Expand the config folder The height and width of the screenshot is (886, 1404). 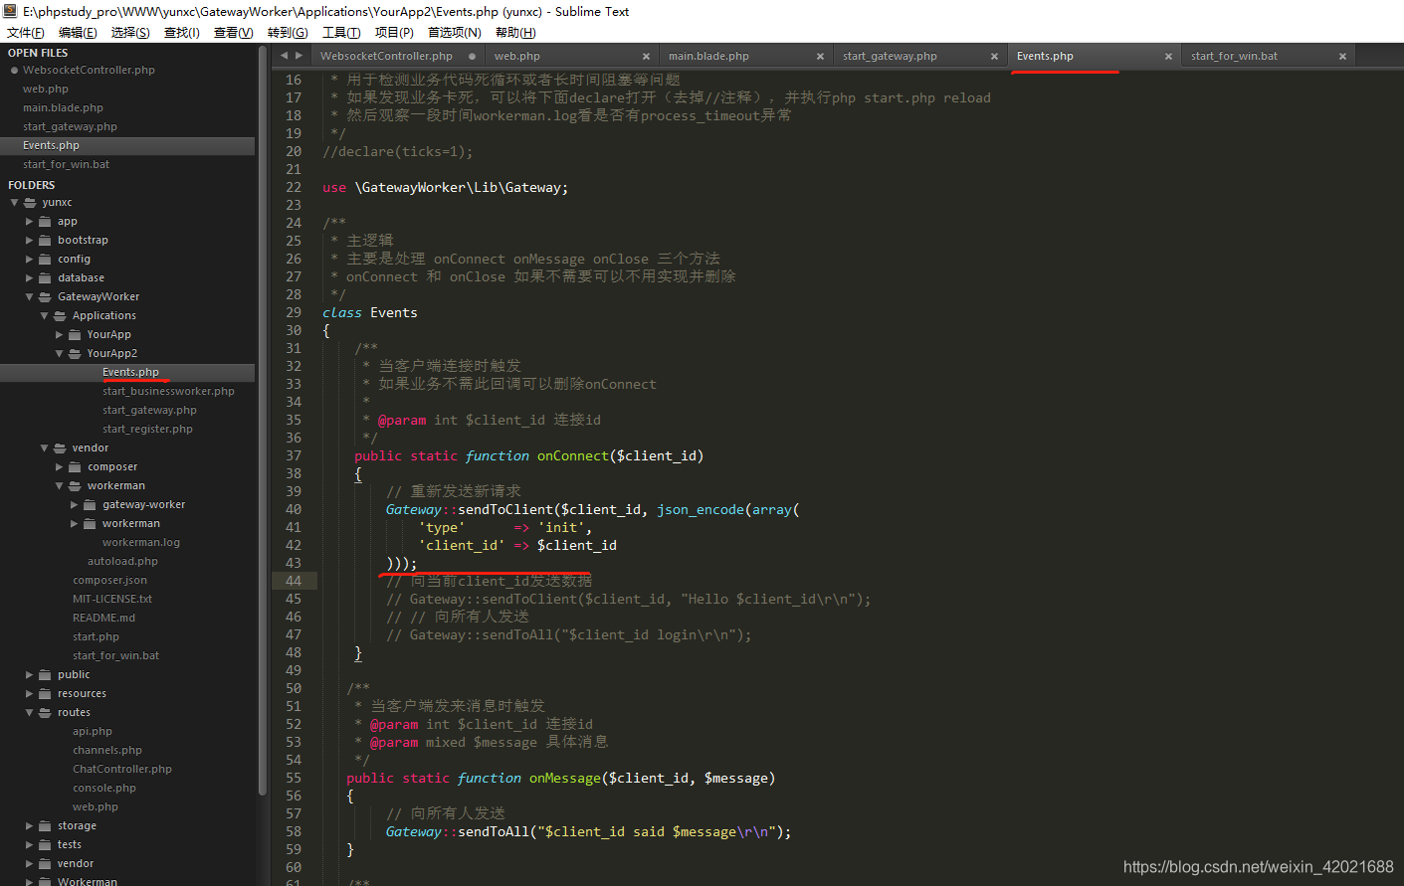29,259
